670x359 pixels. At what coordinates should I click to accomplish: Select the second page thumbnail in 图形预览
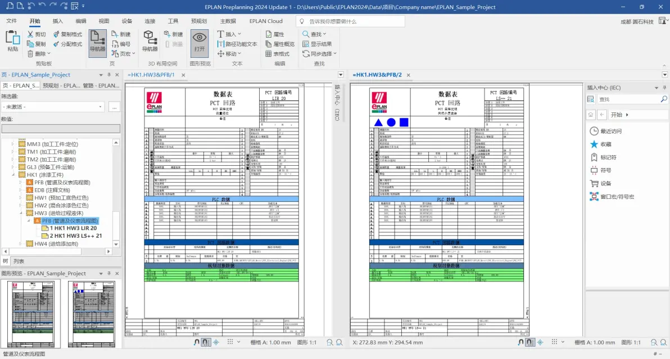(x=92, y=314)
